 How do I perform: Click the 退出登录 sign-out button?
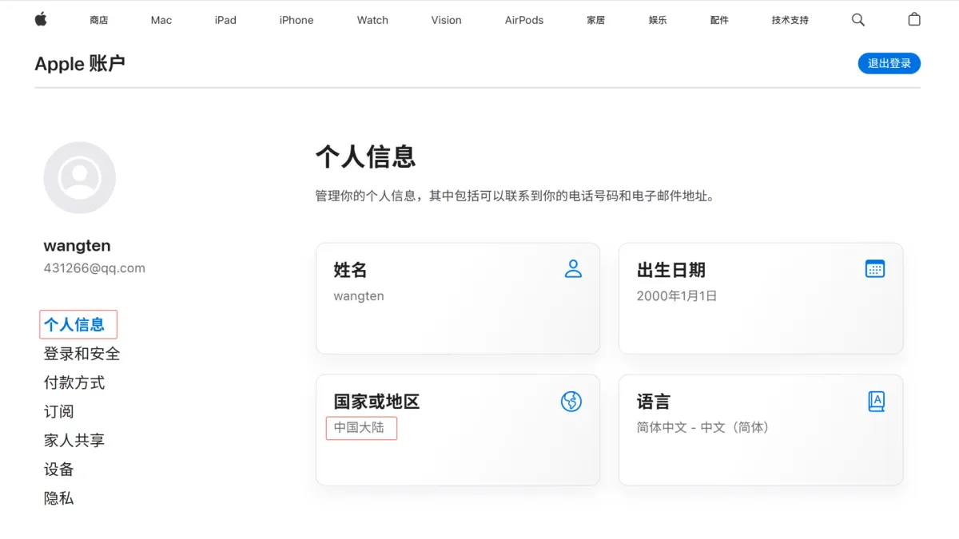[x=889, y=63]
